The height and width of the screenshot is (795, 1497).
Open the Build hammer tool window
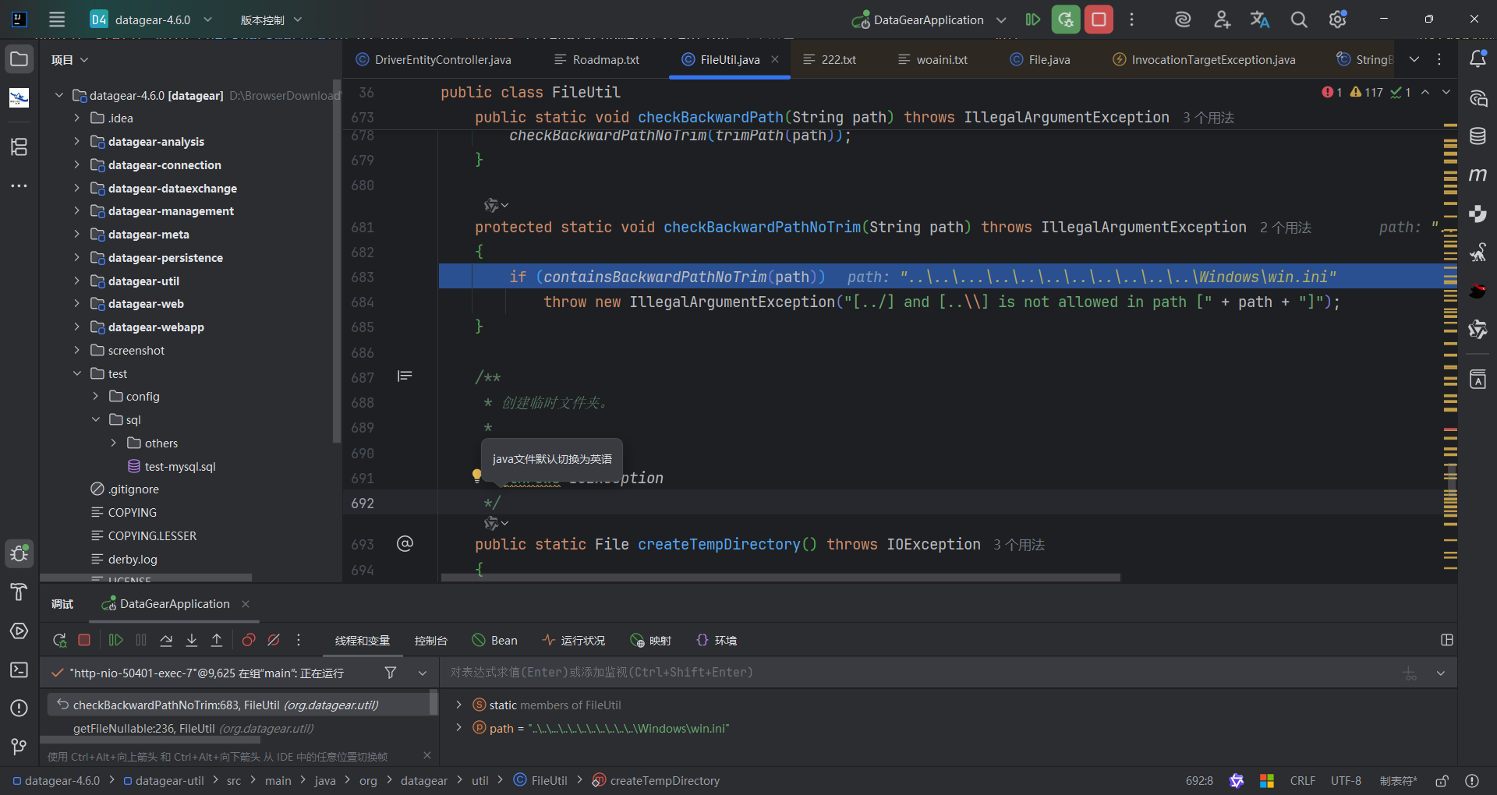tap(19, 592)
